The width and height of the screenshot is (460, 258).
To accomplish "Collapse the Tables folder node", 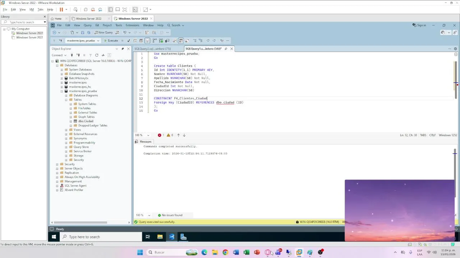I will pos(66,100).
